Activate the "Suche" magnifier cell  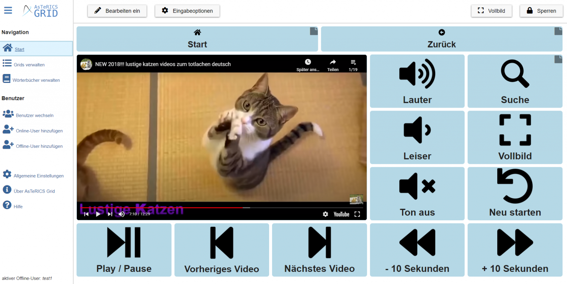[x=515, y=81]
